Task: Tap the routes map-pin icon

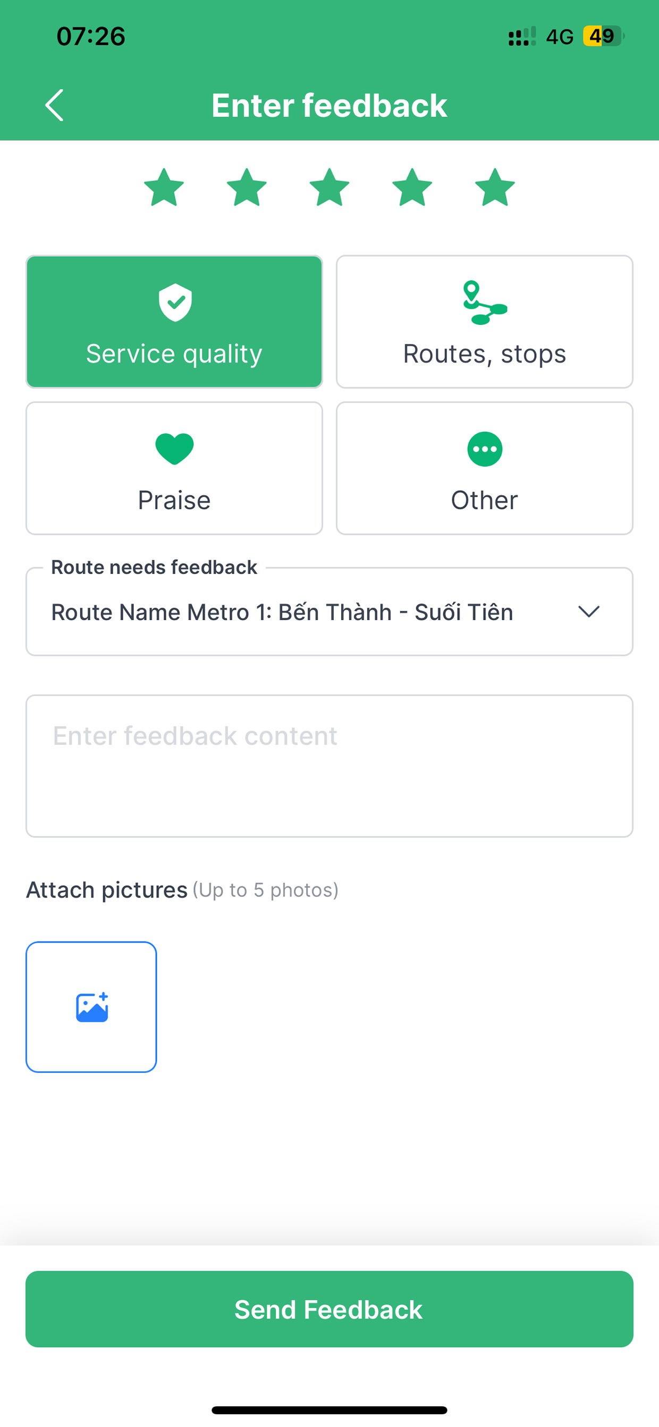Action: tap(484, 303)
